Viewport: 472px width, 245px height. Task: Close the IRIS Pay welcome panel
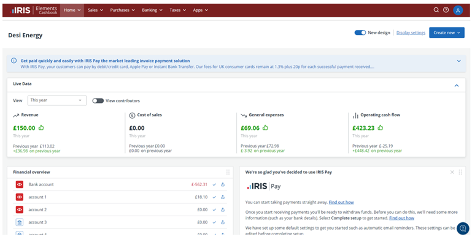pos(452,172)
